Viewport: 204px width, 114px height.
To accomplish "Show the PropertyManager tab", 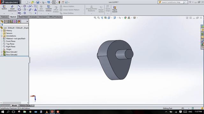I will tap(6, 22).
